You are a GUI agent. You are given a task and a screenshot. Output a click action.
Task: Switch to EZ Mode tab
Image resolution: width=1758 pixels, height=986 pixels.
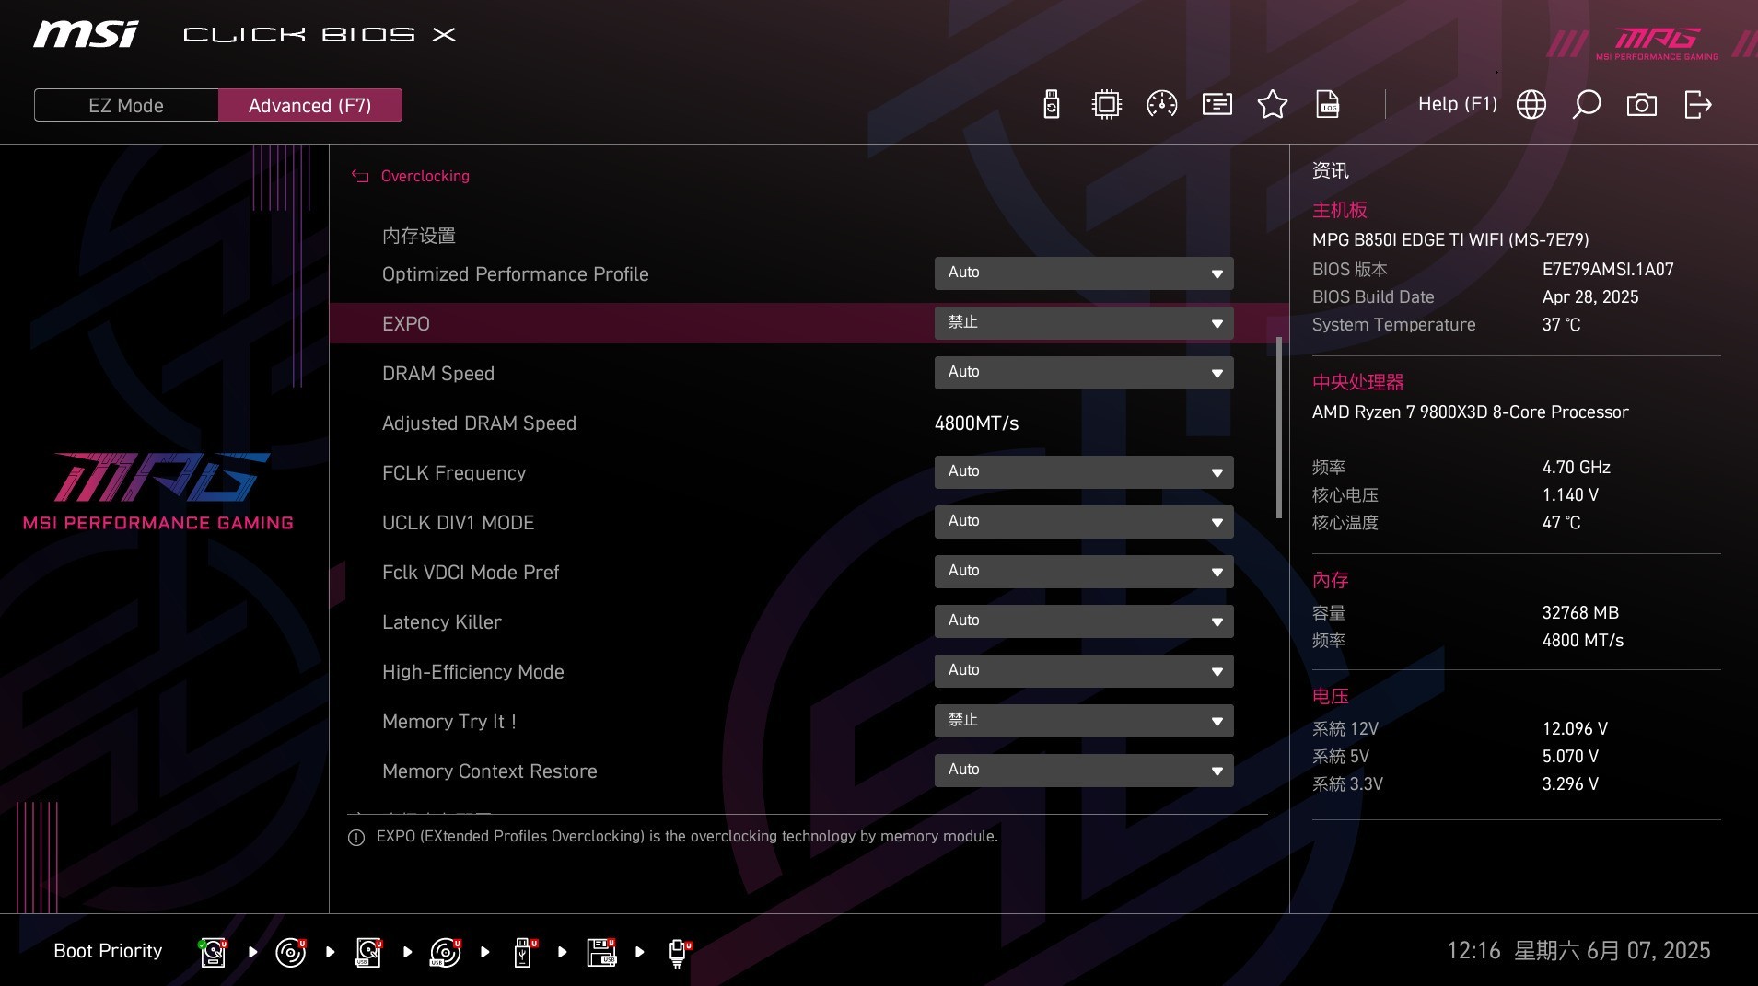(x=126, y=105)
